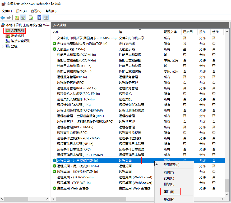The height and width of the screenshot is (203, 231).
Task: Click the tree pane horizontal scrollbar left arrow
Action: click(2, 198)
